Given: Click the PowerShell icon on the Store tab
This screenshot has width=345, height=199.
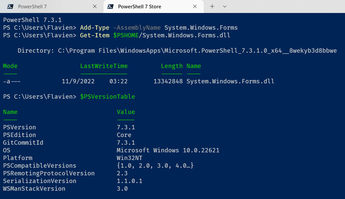Looking at the screenshot, I should [110, 6].
